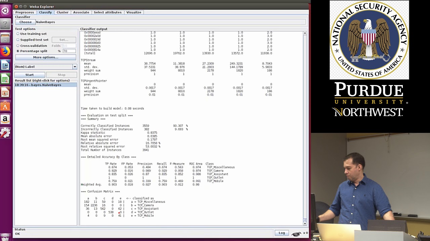Click the Folds value field

[x=69, y=46]
